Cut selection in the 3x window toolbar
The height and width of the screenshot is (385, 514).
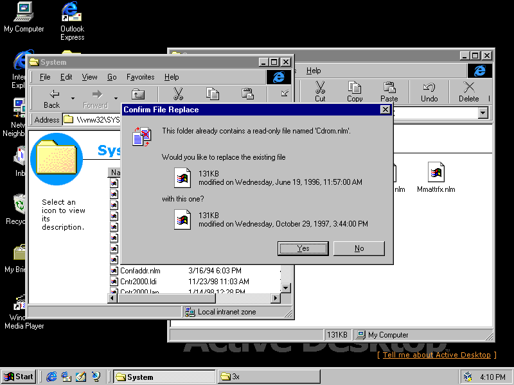pos(320,92)
